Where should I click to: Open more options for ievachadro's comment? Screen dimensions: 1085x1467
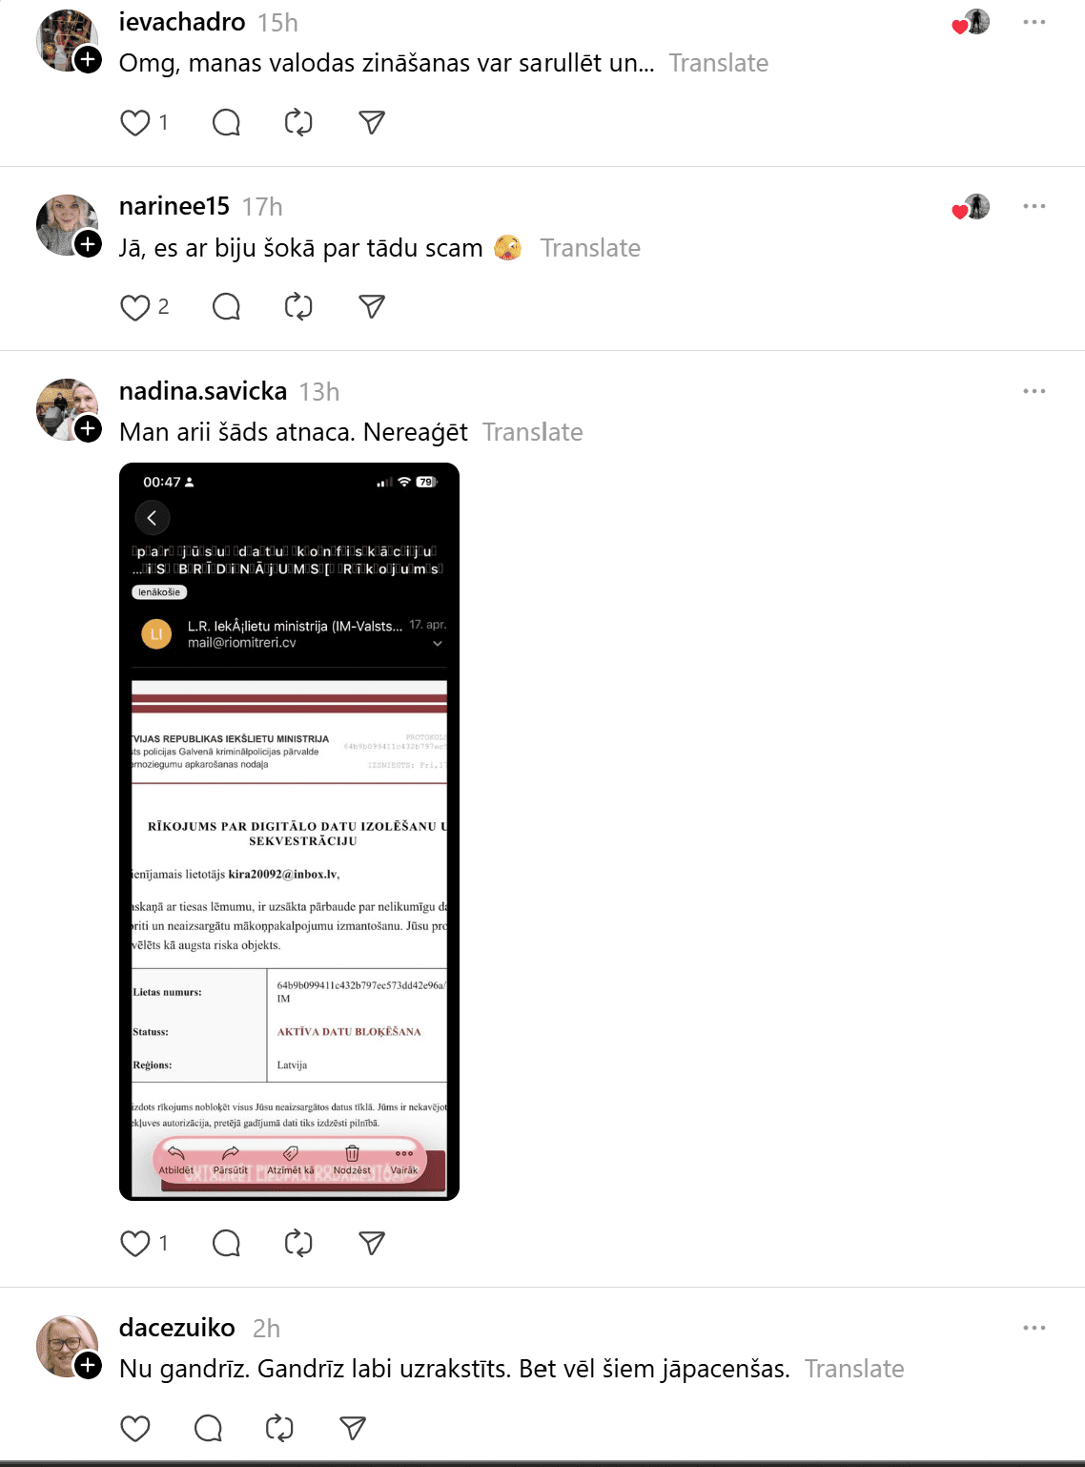[x=1034, y=22]
